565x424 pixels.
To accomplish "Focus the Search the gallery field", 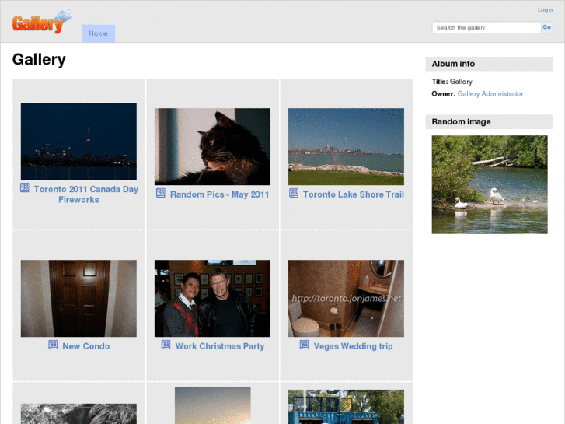I will [486, 27].
